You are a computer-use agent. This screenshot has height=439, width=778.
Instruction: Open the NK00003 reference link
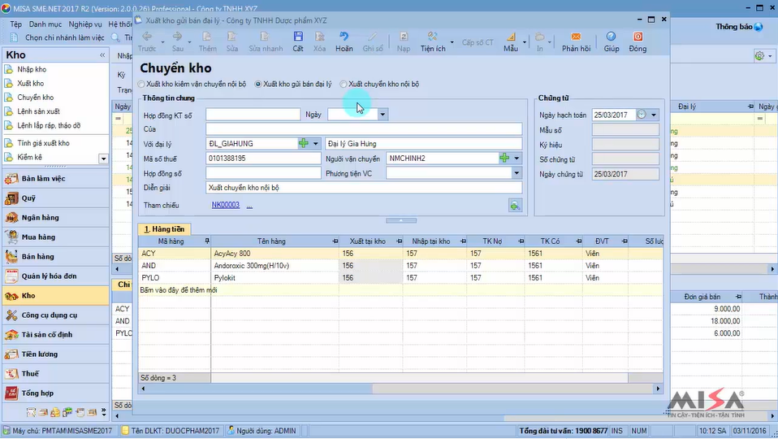[225, 205]
